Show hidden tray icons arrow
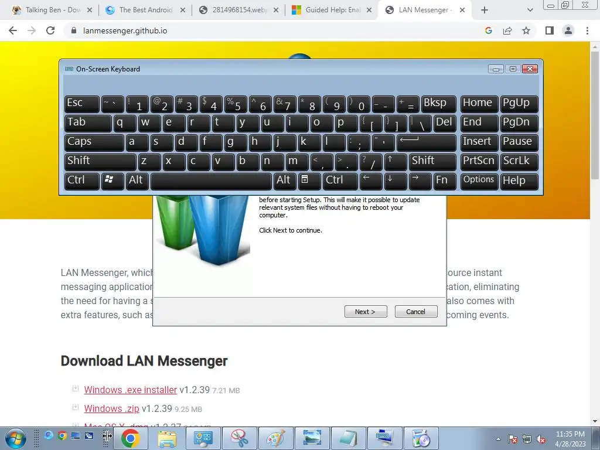 click(498, 439)
